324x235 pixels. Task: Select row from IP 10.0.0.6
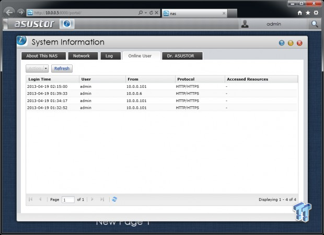click(x=162, y=94)
